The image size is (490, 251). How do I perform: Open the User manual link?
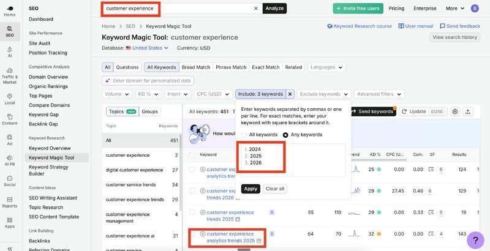pos(416,26)
